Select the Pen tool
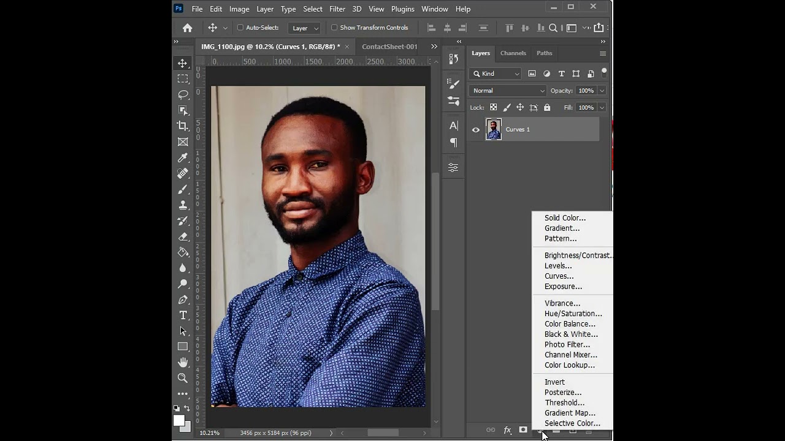Image resolution: width=785 pixels, height=441 pixels. point(183,300)
